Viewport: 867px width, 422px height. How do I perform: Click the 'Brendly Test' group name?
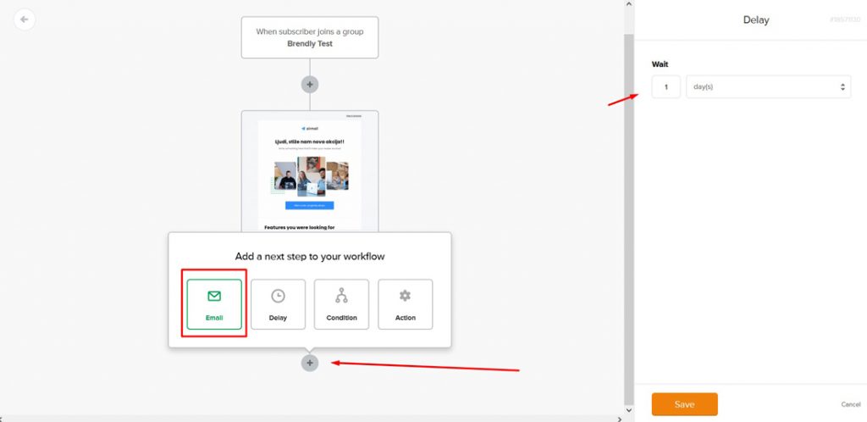(x=310, y=44)
